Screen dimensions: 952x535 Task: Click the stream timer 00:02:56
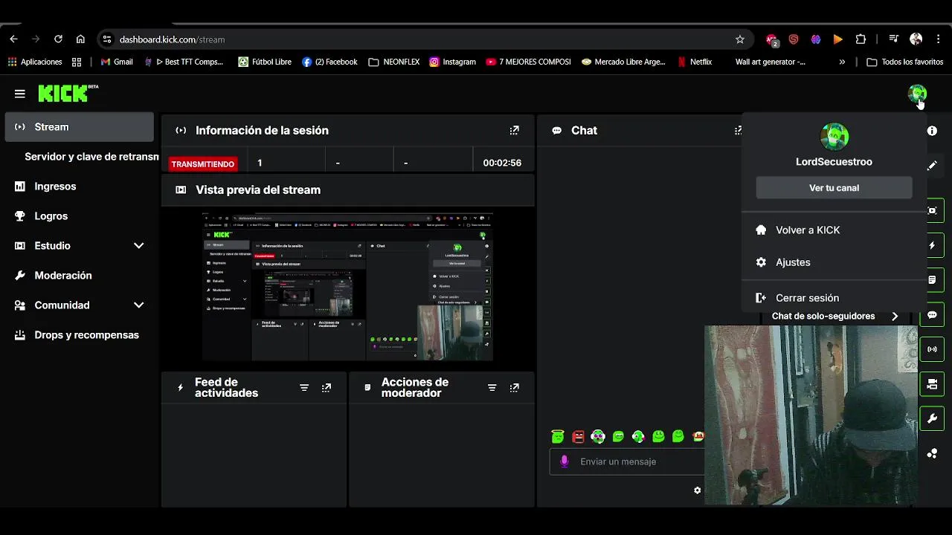(x=502, y=163)
